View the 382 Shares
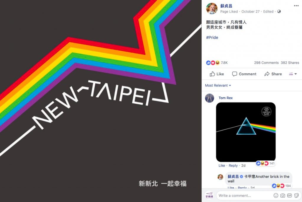This screenshot has width=302, height=202. point(290,63)
